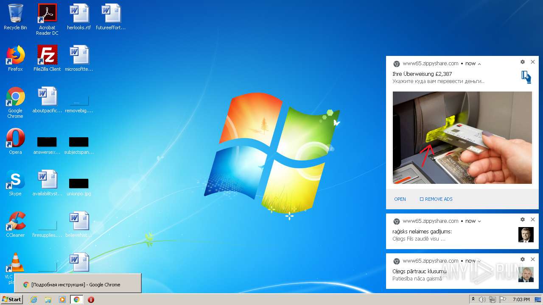
Task: Click the Oļegs Fils zaudē visu text
Action: [419, 239]
